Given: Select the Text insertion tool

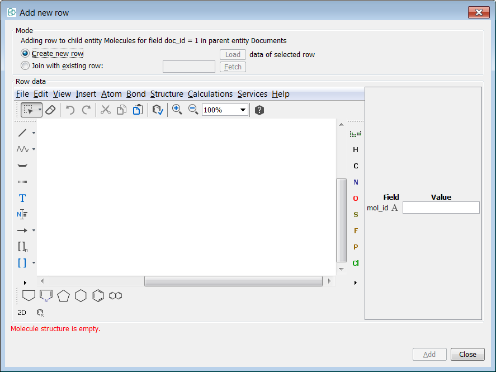Looking at the screenshot, I should pos(21,197).
